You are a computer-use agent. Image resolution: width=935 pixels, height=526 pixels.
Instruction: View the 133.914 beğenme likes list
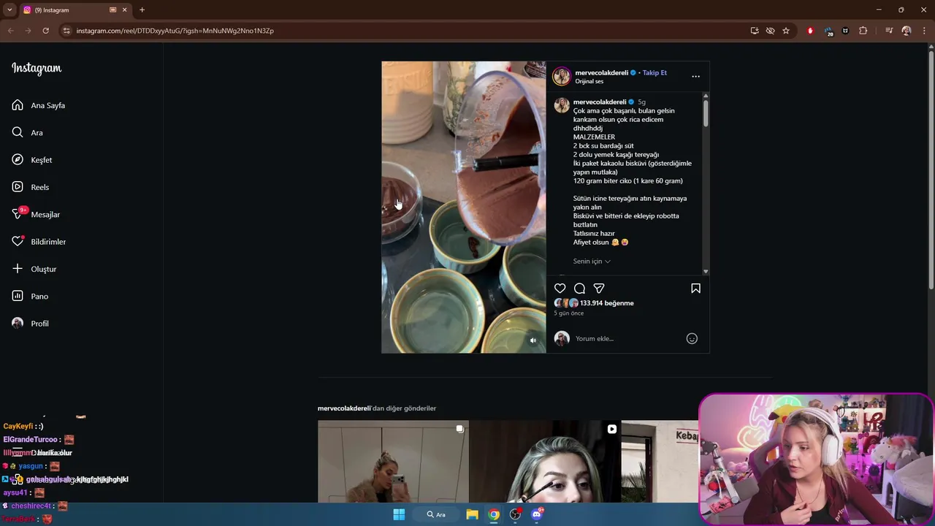(x=606, y=303)
